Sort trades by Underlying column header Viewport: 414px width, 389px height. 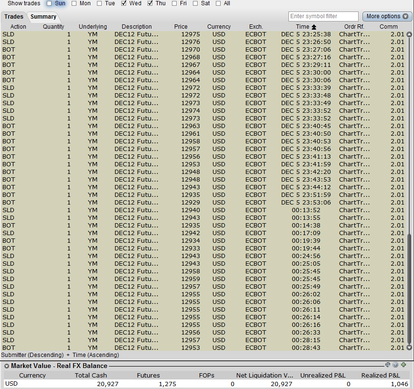93,27
